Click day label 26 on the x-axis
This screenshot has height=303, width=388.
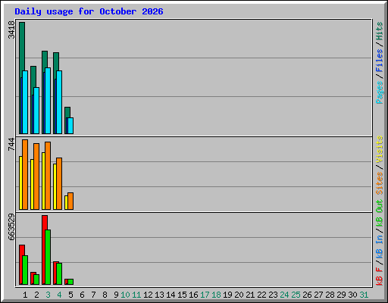tap(307, 295)
